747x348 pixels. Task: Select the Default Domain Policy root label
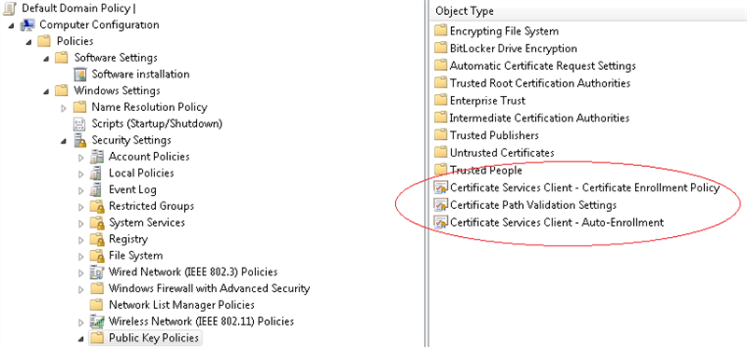pos(76,8)
